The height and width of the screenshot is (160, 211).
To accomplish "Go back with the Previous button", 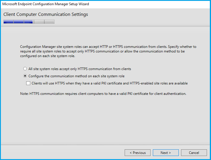I will coord(138,153).
